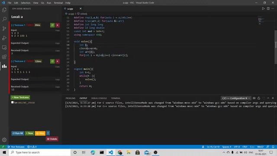277x156 pixels.
Task: Click the + New Testcase button
Action: point(20,97)
